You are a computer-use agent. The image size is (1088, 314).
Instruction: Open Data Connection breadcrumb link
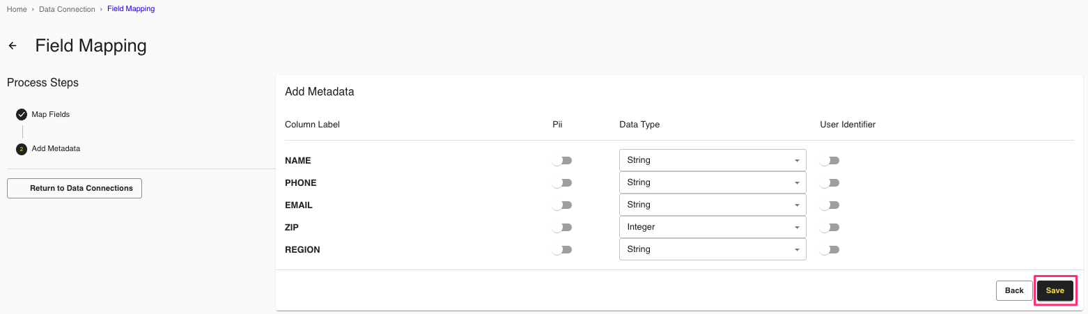(67, 9)
